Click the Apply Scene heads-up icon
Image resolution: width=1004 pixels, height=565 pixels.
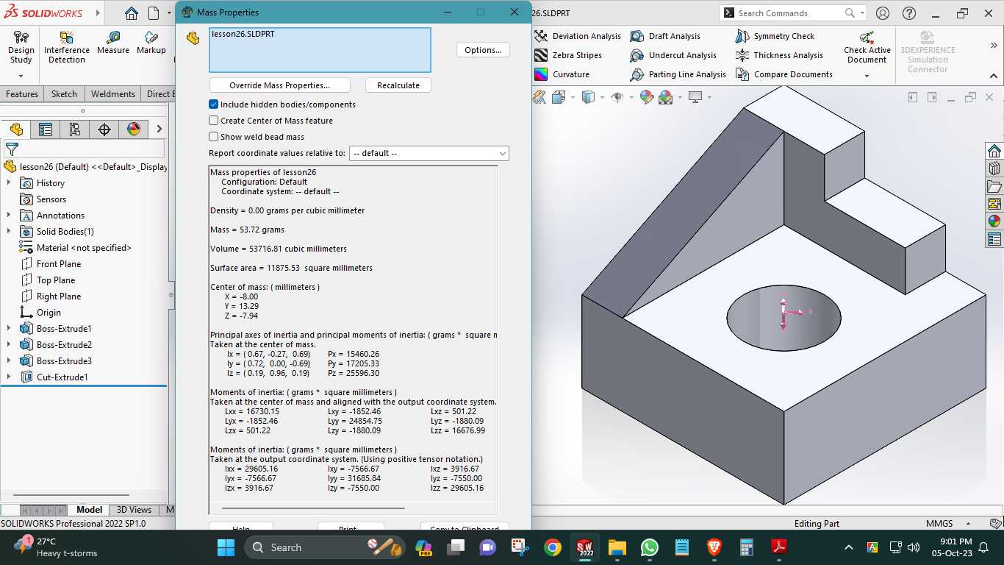click(666, 97)
